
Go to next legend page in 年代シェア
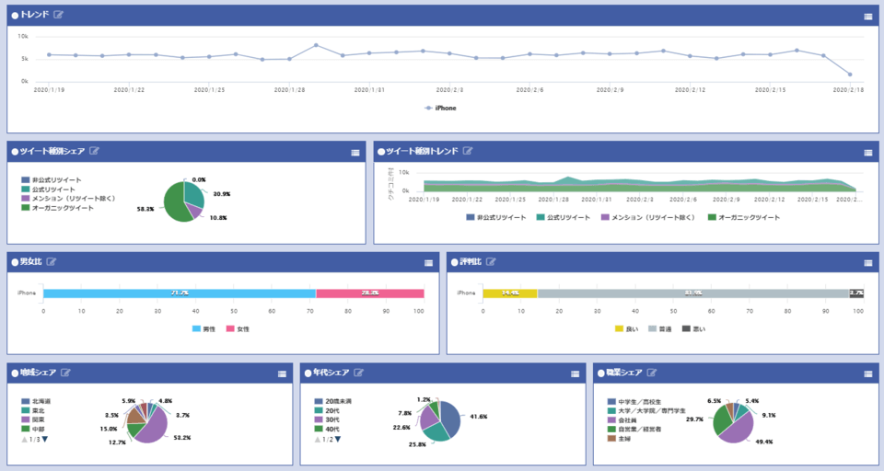pos(338,440)
